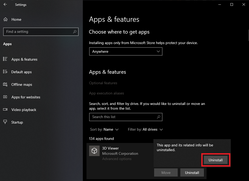
Task: Click Uninstall button beside Move
Action: tap(192, 173)
